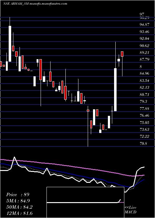155x218 pixels.
Task: Click the 50MA : 84.2 readout
Action: coord(19,207)
